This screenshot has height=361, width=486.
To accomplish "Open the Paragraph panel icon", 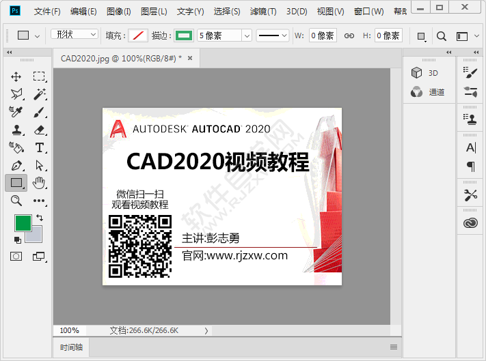I will pyautogui.click(x=470, y=167).
